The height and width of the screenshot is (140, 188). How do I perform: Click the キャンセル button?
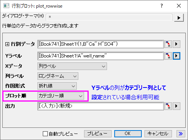158,134
